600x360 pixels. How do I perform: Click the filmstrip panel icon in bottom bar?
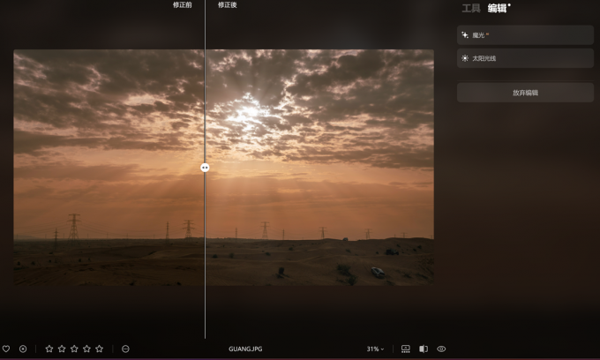(x=406, y=349)
